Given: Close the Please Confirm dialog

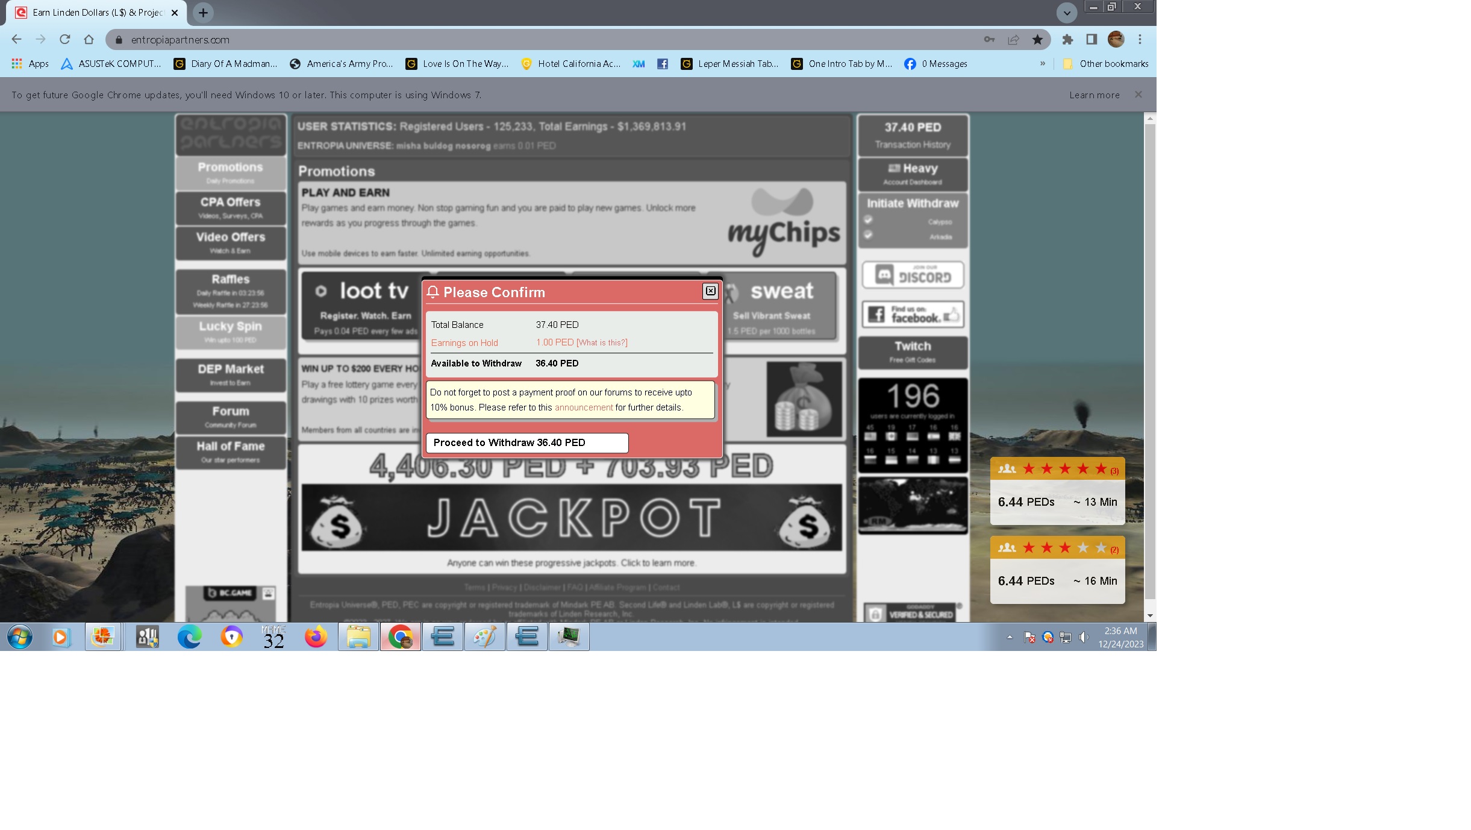Looking at the screenshot, I should (711, 291).
